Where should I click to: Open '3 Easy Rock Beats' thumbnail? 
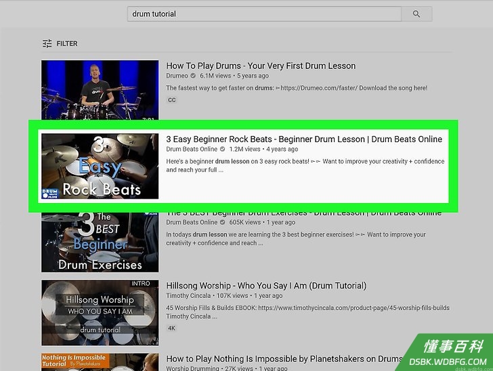(x=100, y=166)
